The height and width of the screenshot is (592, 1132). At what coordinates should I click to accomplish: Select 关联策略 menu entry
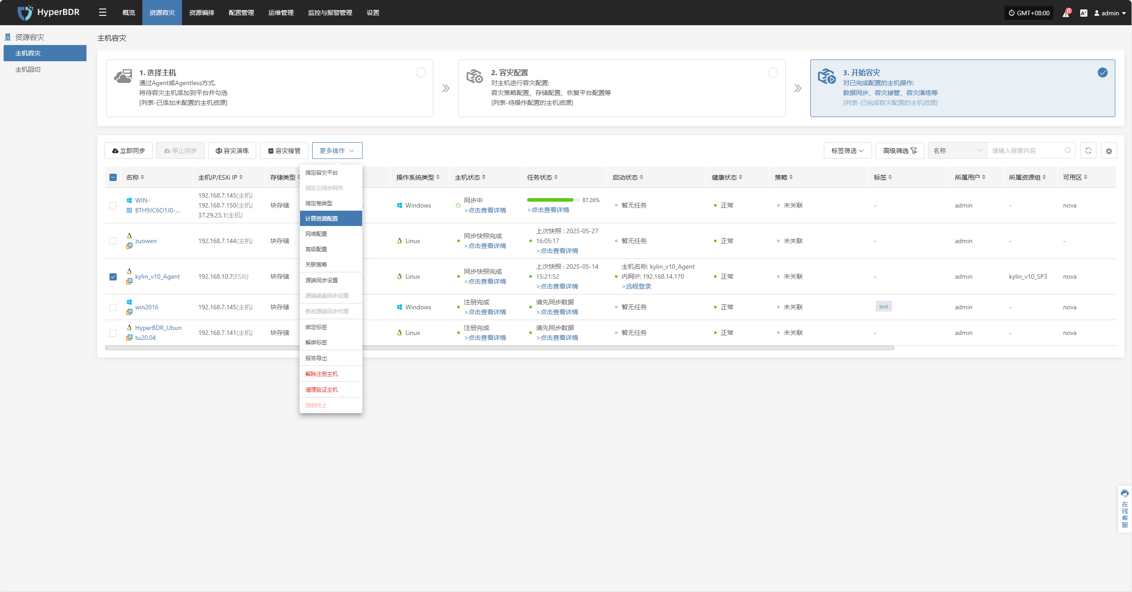(331, 265)
